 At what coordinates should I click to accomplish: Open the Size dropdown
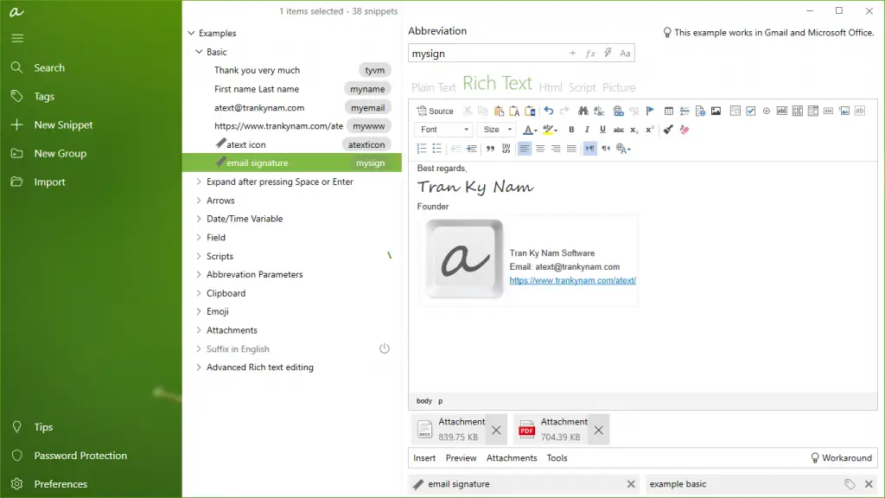point(497,130)
